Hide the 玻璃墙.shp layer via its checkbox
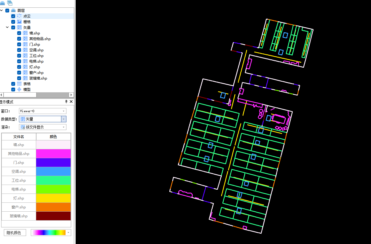This screenshot has width=371, height=244. 19,78
